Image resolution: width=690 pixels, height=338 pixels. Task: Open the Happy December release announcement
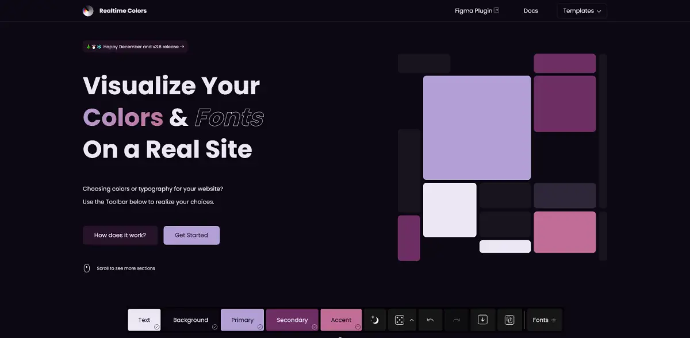tap(136, 47)
